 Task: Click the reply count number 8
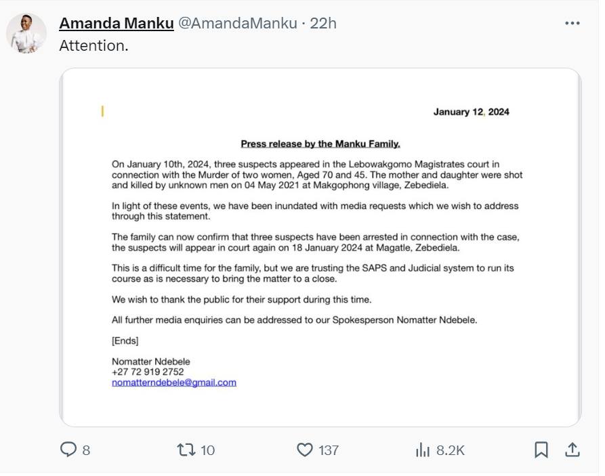[86, 450]
